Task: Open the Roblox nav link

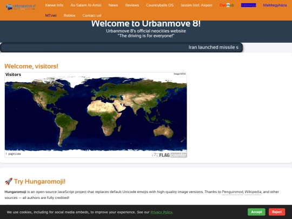Action: point(69,16)
